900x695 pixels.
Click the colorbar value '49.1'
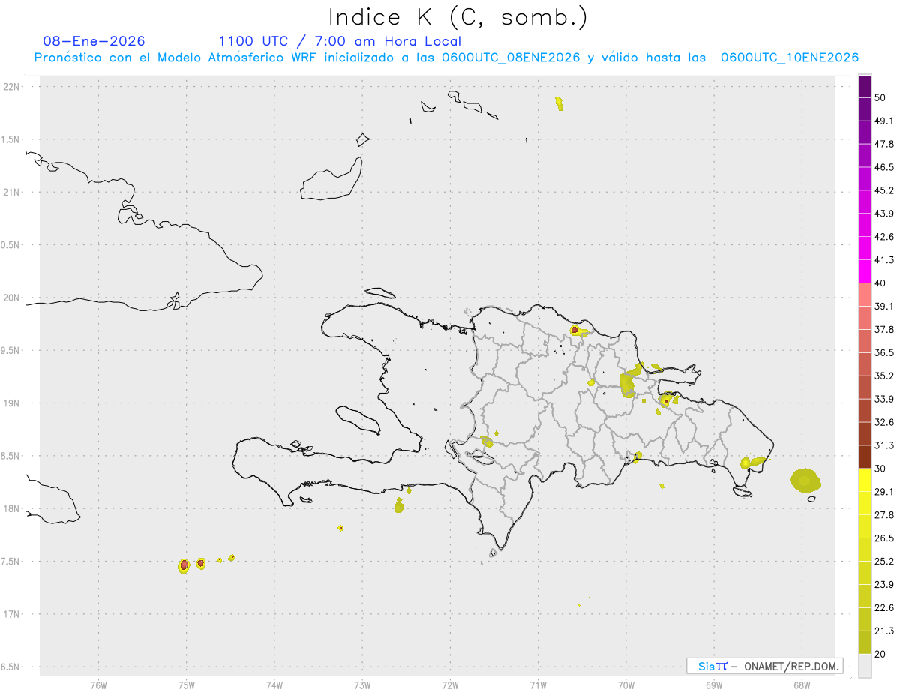tap(885, 121)
